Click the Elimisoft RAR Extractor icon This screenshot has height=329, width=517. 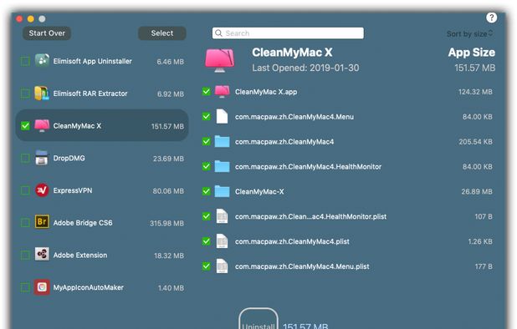click(x=42, y=94)
